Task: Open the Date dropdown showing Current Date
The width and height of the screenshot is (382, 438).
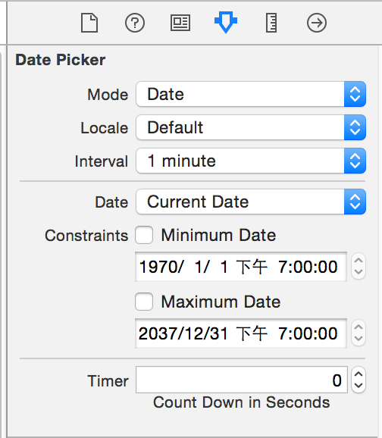Action: coord(251,202)
